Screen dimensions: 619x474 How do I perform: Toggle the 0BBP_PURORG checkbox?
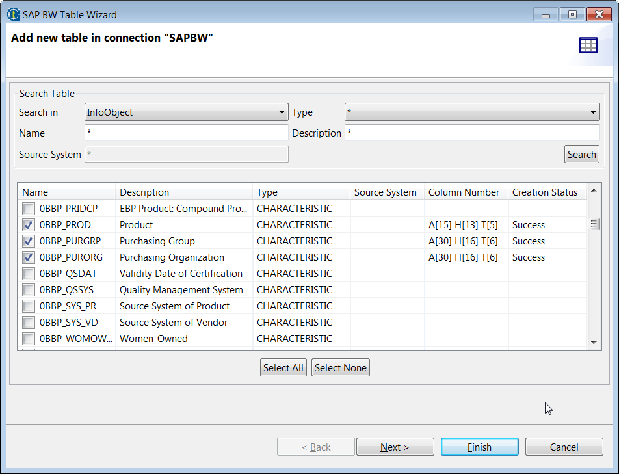tap(29, 257)
